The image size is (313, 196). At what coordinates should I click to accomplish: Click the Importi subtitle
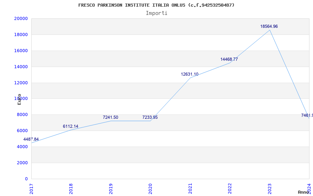pyautogui.click(x=156, y=13)
